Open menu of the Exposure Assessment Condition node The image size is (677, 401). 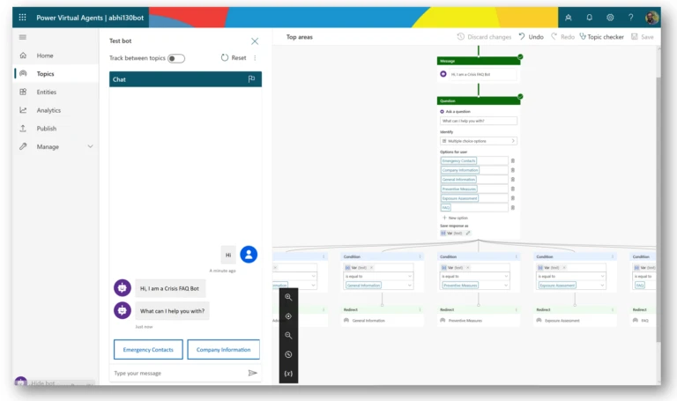(613, 256)
